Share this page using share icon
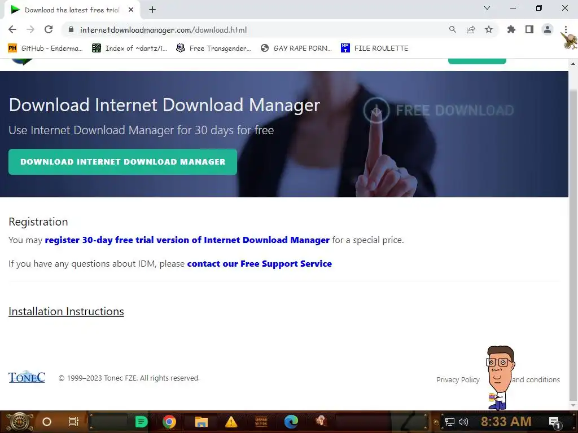Viewport: 578px width, 433px height. coord(471,29)
